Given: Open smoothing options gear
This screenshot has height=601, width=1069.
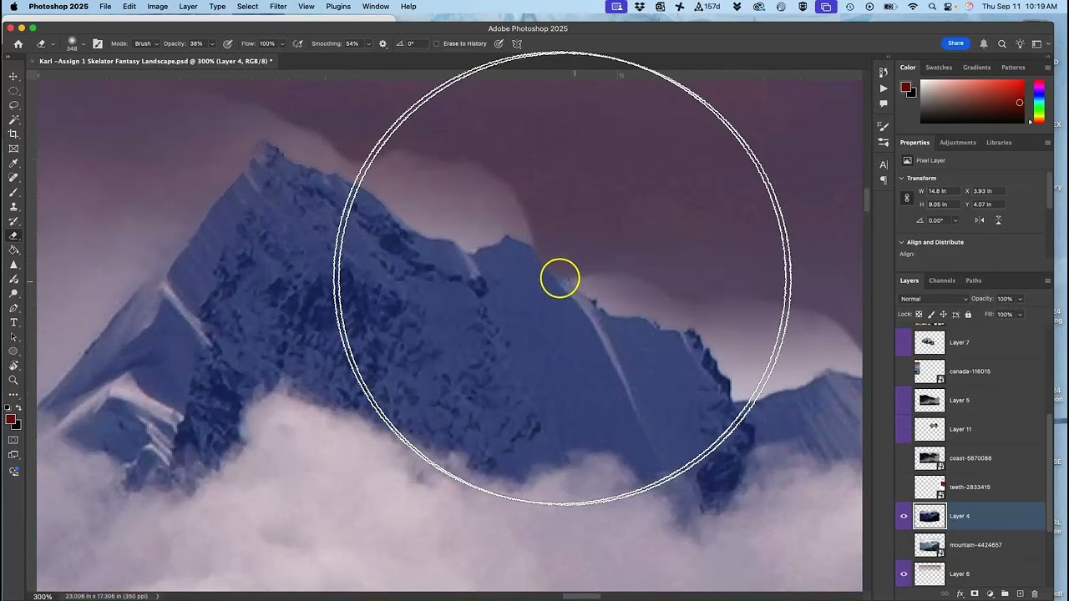Looking at the screenshot, I should pos(383,43).
